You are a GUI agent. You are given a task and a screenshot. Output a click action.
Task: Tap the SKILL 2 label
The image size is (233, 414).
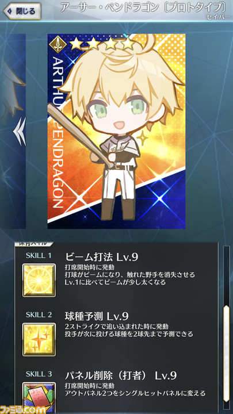coord(39,315)
